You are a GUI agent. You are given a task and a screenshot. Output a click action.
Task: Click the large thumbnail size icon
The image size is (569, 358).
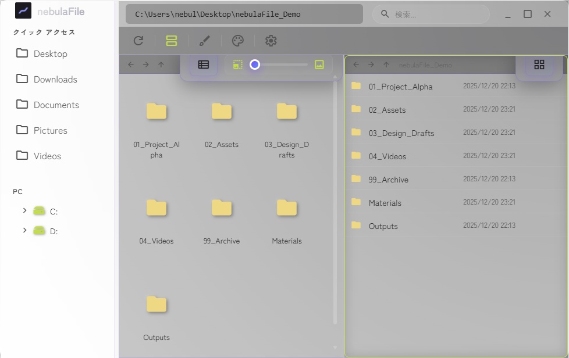tap(319, 65)
